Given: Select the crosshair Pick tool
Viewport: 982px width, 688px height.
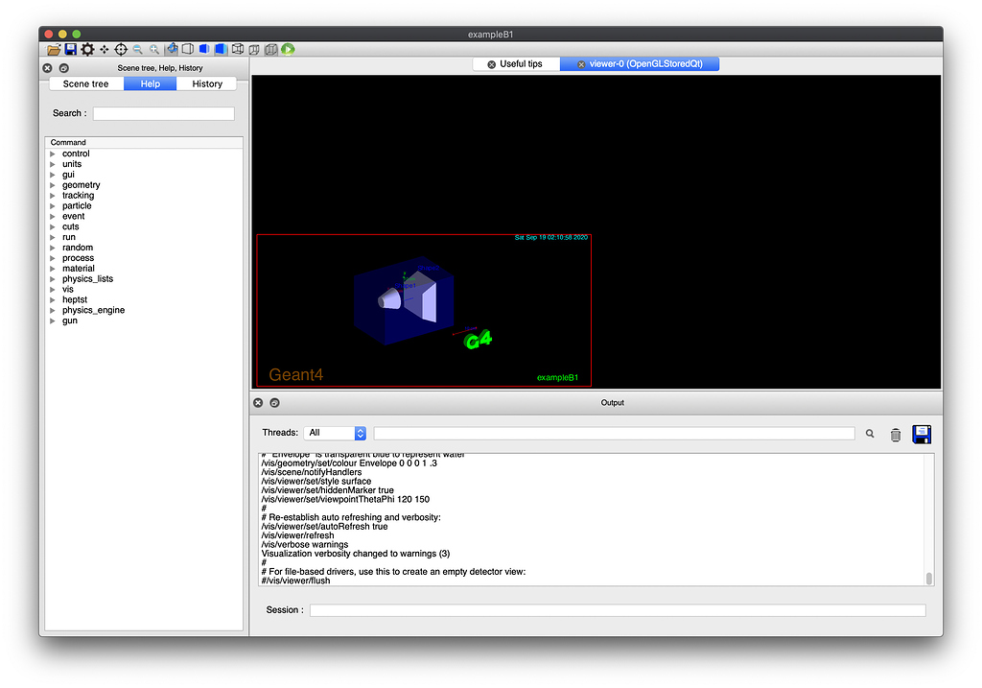Looking at the screenshot, I should pyautogui.click(x=121, y=49).
